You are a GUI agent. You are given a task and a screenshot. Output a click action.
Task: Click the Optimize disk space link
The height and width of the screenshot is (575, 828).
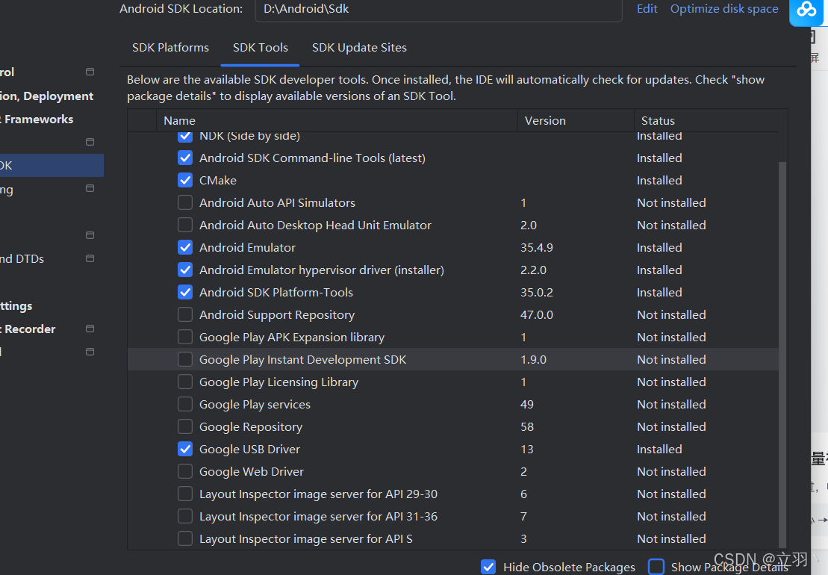coord(724,8)
